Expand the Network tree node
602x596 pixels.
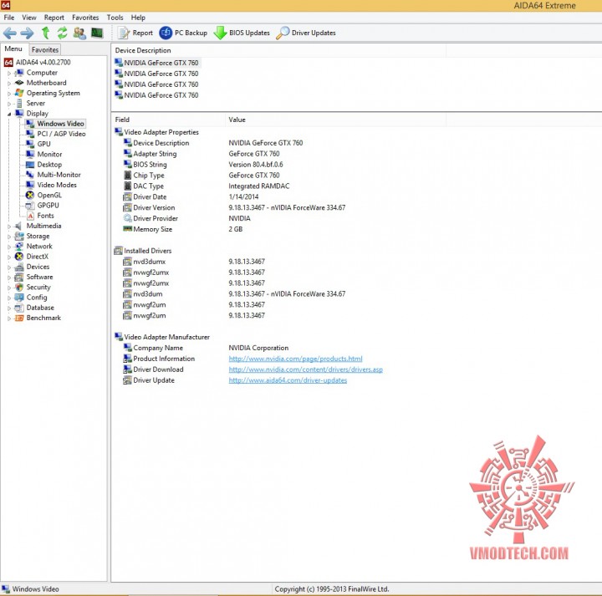(x=9, y=247)
